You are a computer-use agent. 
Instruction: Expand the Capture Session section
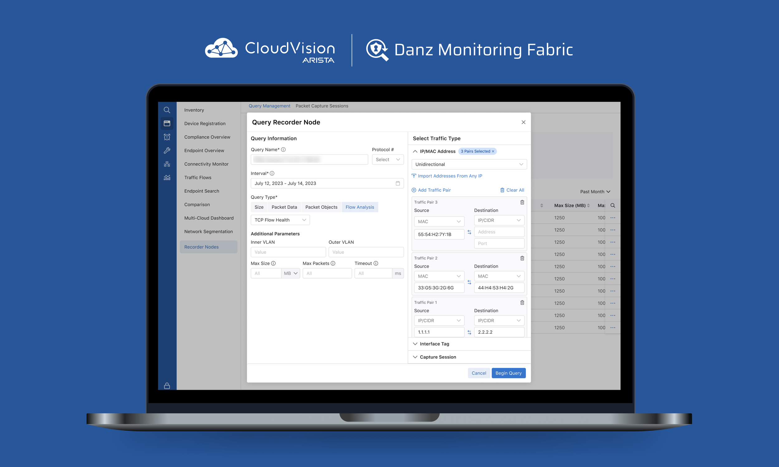click(438, 357)
